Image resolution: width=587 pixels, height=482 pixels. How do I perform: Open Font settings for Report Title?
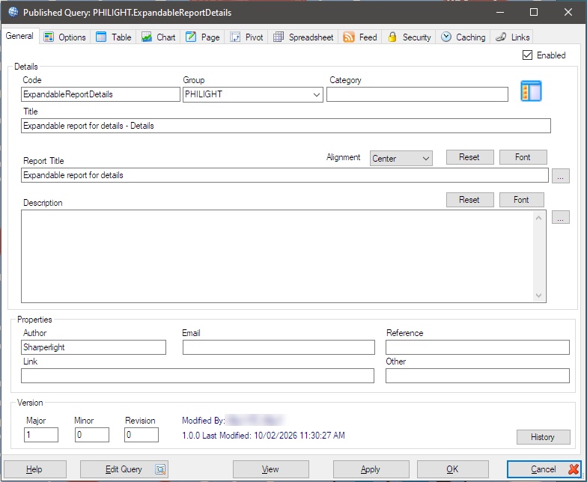click(x=523, y=157)
